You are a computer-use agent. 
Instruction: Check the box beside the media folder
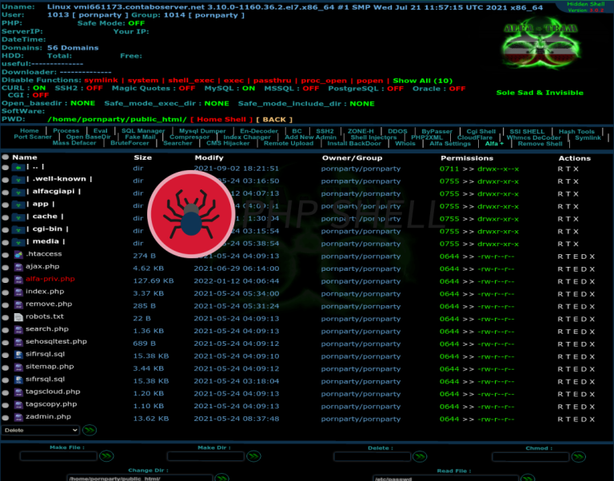6,242
